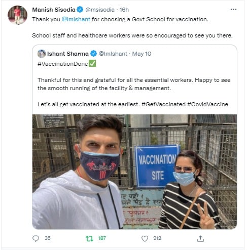Click the green retweet icon
The image size is (247, 250).
pos(89,238)
